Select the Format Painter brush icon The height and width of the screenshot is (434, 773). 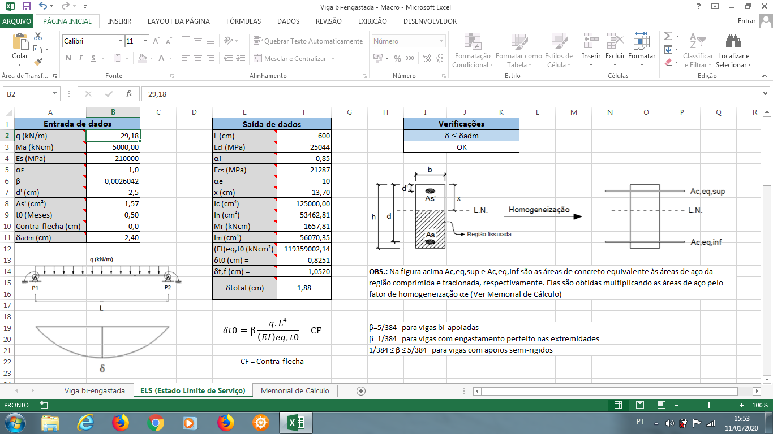click(x=38, y=62)
